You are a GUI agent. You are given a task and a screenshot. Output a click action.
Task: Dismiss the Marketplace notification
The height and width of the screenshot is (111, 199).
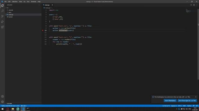[x=196, y=97]
